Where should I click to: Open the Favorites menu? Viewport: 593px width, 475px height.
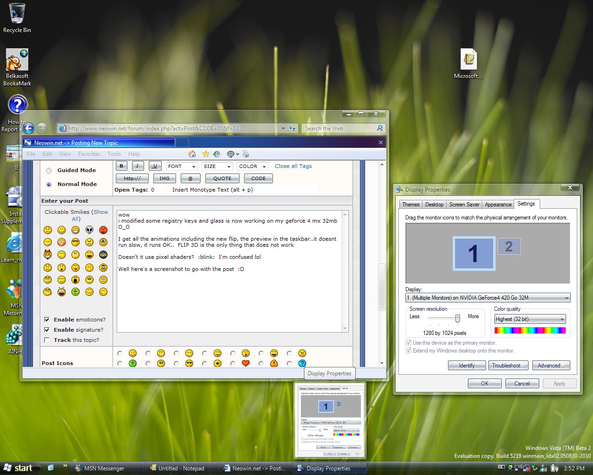[x=89, y=154]
